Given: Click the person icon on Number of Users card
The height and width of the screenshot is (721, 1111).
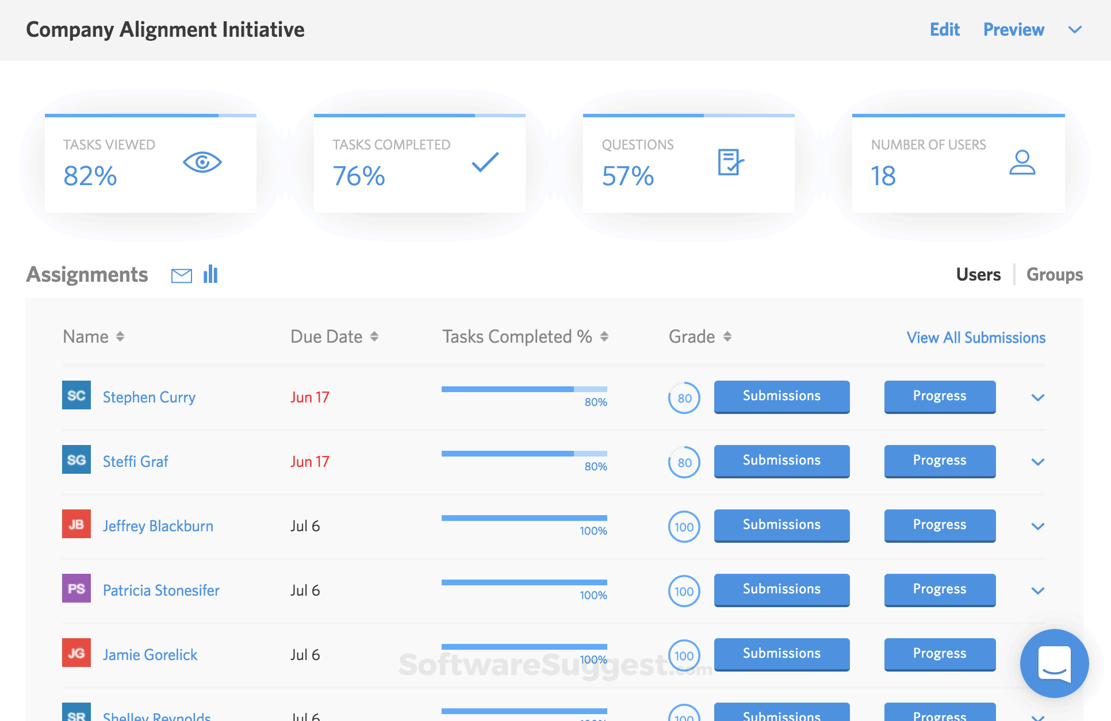Looking at the screenshot, I should (1022, 164).
